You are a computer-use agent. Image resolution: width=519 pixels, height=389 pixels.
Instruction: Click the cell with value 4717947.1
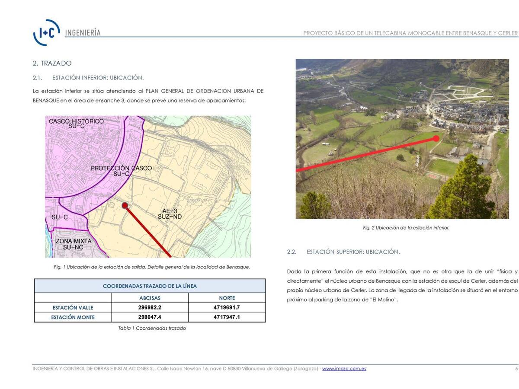227,317
